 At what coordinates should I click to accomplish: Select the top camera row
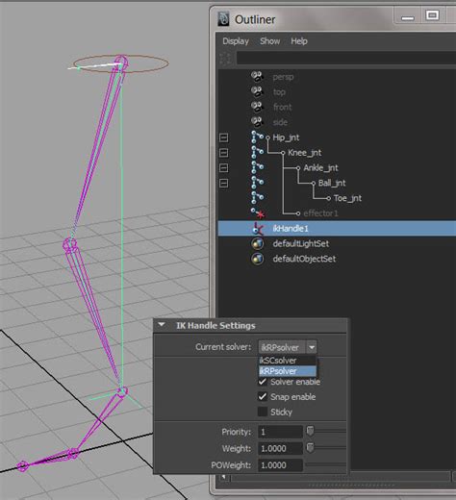pos(279,92)
